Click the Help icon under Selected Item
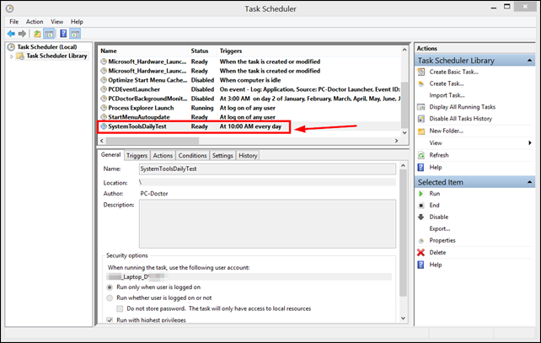Image resolution: width=541 pixels, height=343 pixels. 421,265
